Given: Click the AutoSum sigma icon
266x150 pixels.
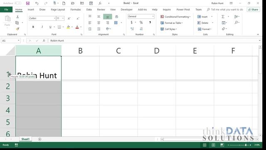Looking at the screenshot, I should (223, 17).
